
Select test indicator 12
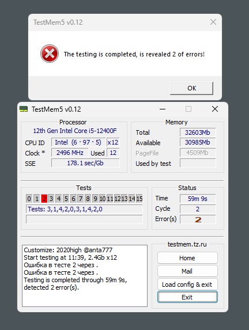[118, 199]
